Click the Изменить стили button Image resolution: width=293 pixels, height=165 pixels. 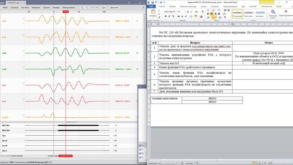coord(273,14)
